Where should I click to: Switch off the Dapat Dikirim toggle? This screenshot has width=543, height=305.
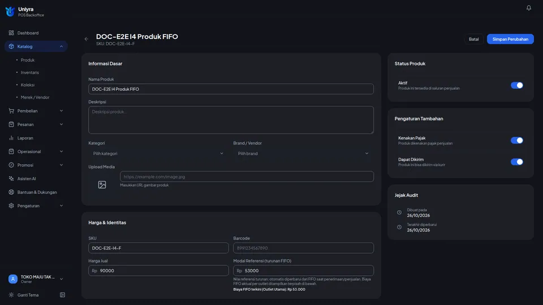pyautogui.click(x=516, y=162)
